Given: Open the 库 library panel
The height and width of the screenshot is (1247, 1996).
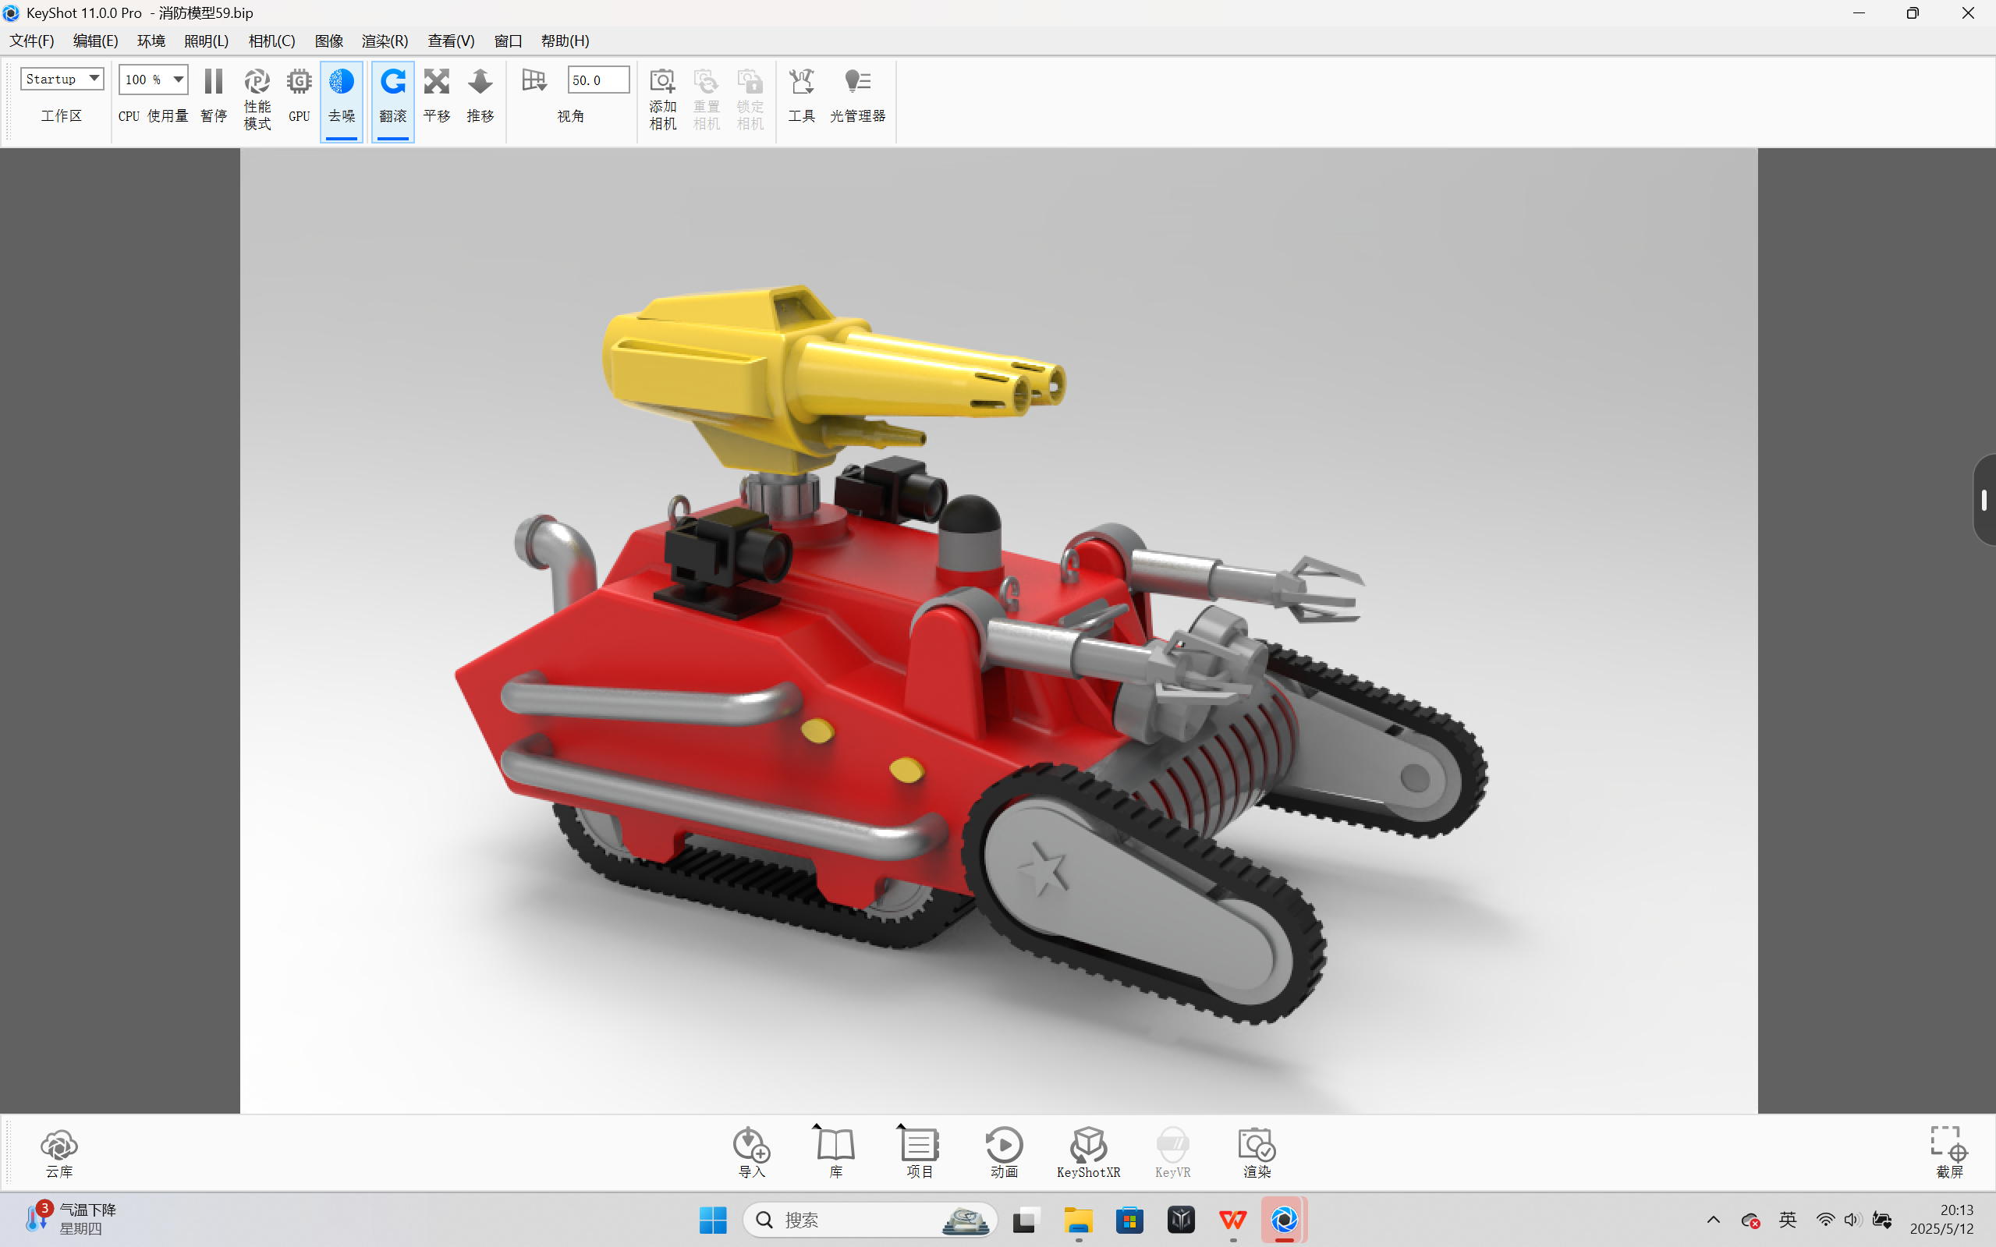Looking at the screenshot, I should [x=835, y=1151].
